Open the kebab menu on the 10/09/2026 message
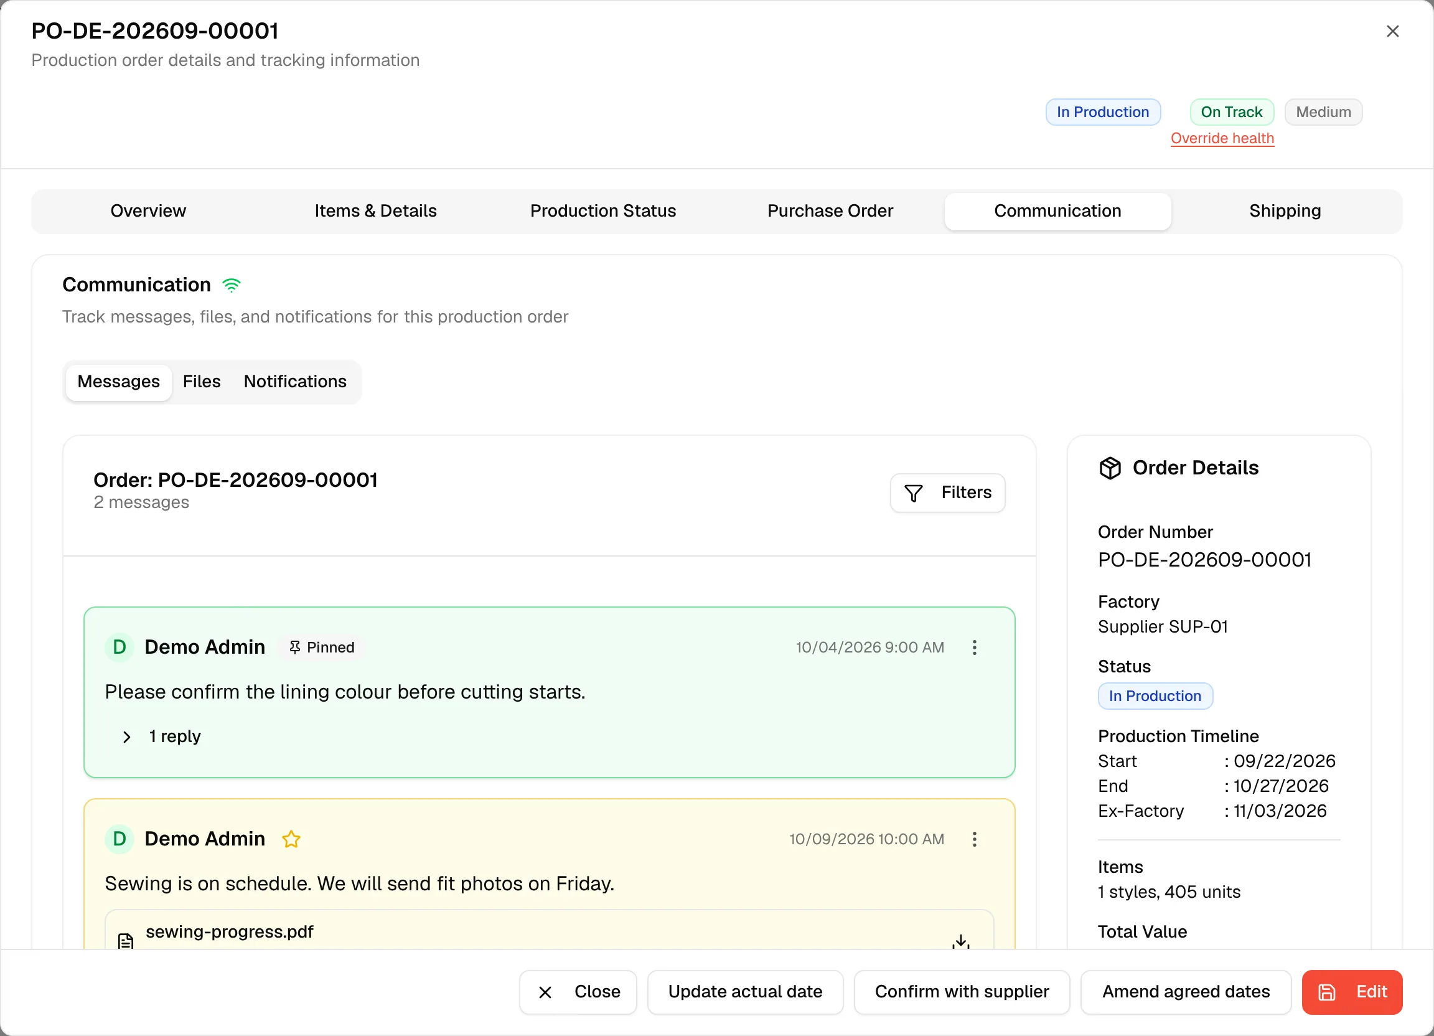This screenshot has width=1434, height=1036. point(974,839)
